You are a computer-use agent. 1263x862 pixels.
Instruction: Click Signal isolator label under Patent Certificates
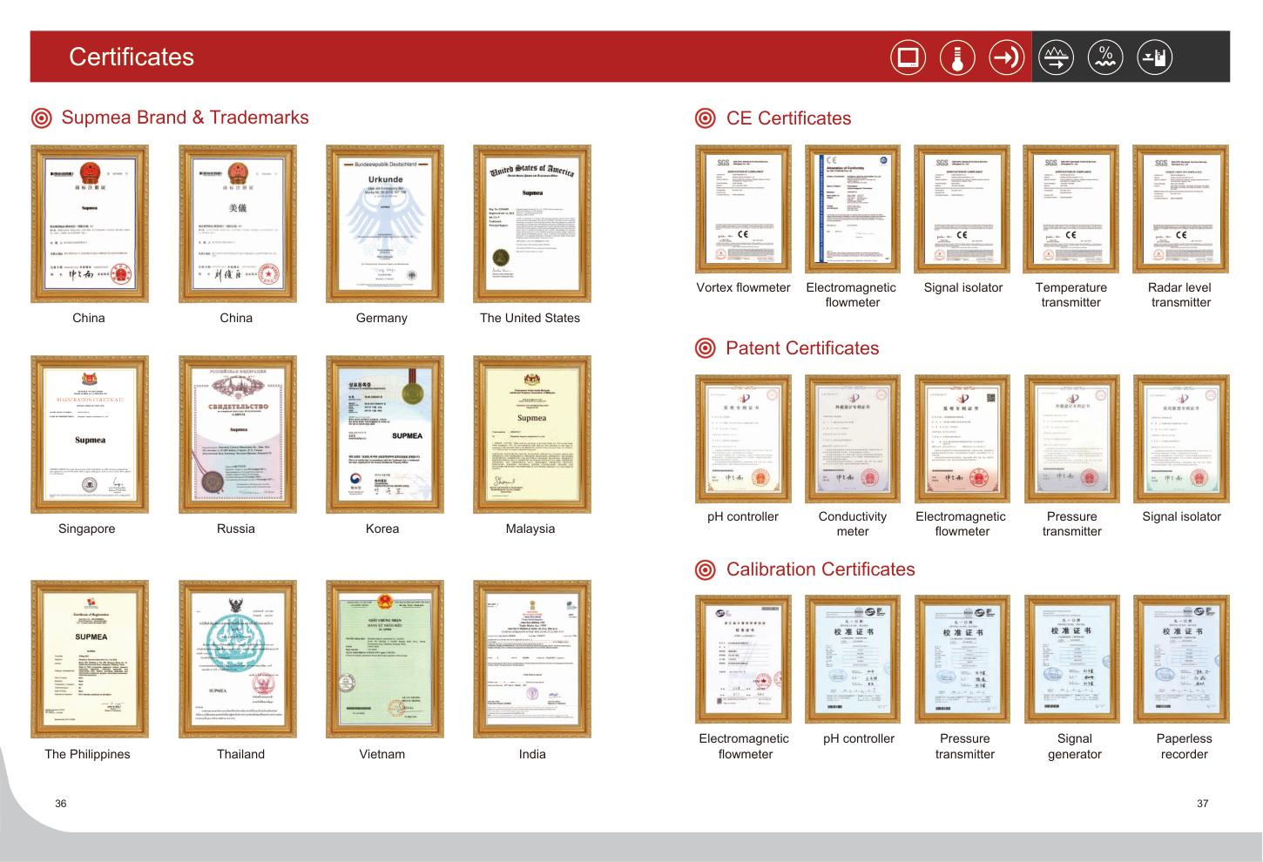click(1182, 516)
